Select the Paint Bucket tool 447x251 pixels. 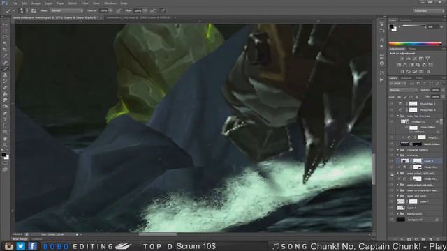point(5,94)
